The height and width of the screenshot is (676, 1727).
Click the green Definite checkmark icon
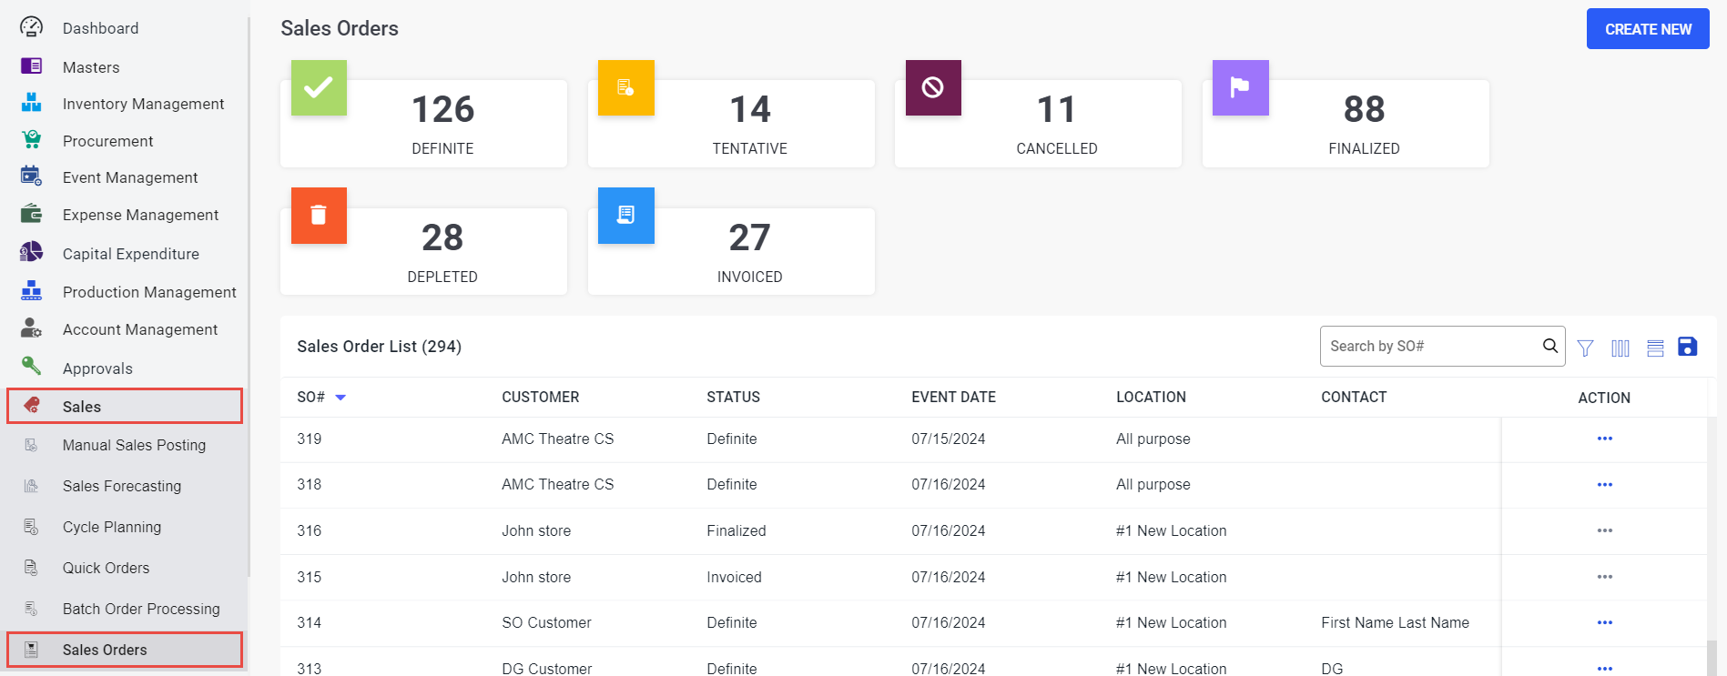[319, 87]
